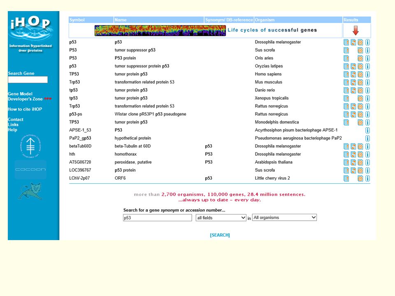Click 'Acyrthosiphon pisum bacteriophage APSE-1' text
Image resolution: width=395 pixels, height=296 pixels.
coord(296,130)
